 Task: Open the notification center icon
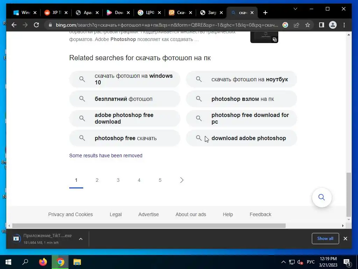pyautogui.click(x=347, y=262)
